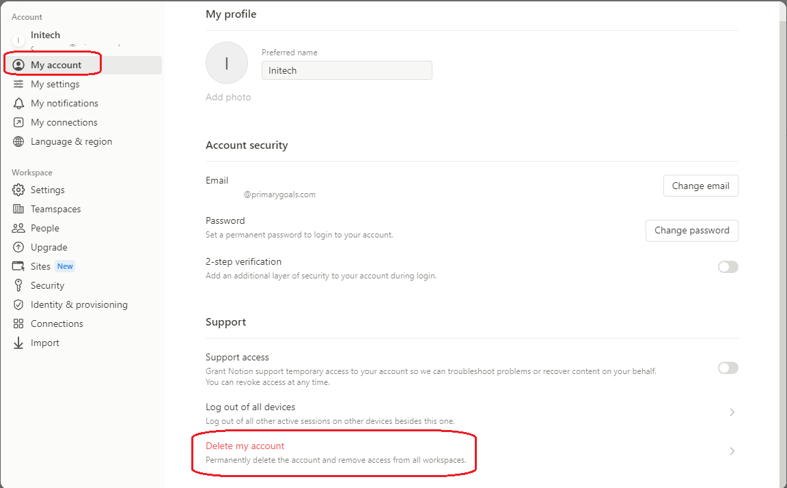
Task: Open Delete my account using its chevron
Action: [x=732, y=451]
